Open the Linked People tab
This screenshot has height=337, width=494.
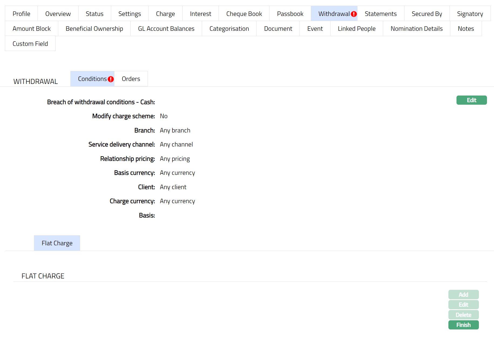[356, 29]
